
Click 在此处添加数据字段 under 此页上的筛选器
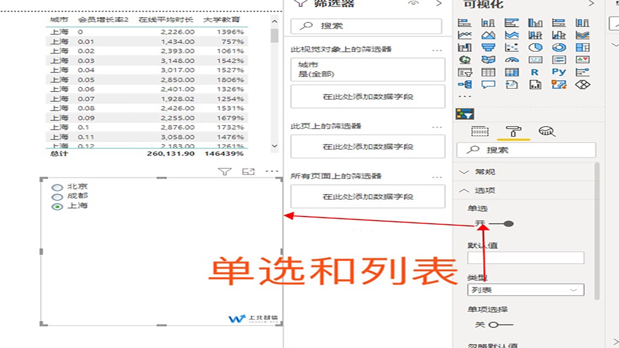368,146
